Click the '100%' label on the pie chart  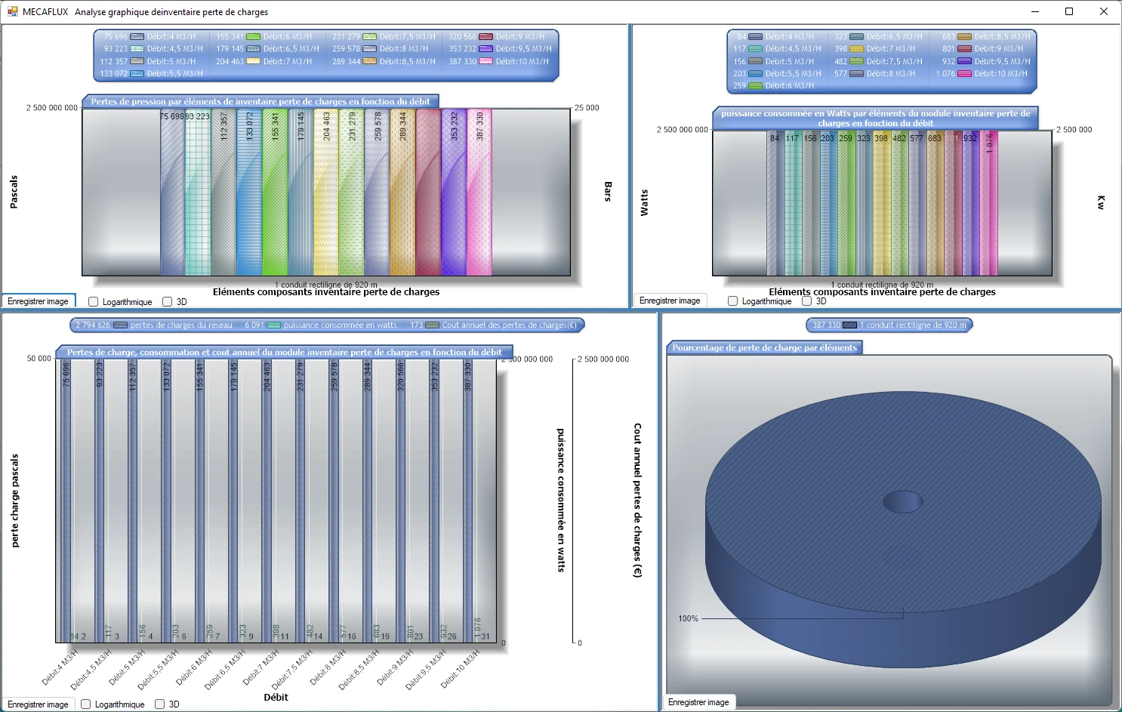(688, 618)
